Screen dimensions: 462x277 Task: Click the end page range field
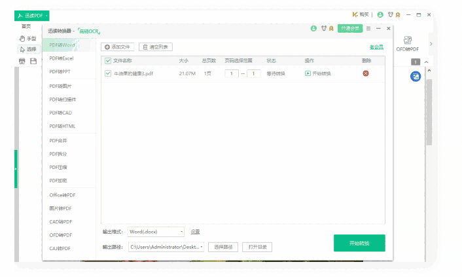(x=253, y=73)
